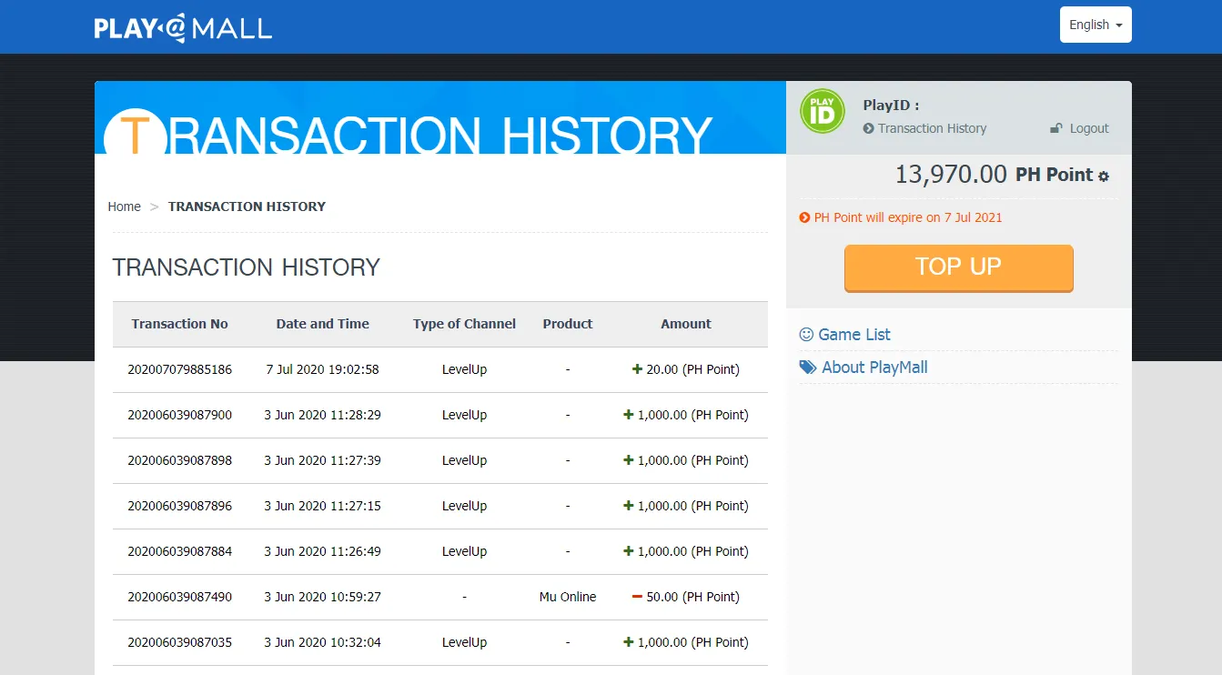Click the Mu Online product entry

[x=568, y=597]
